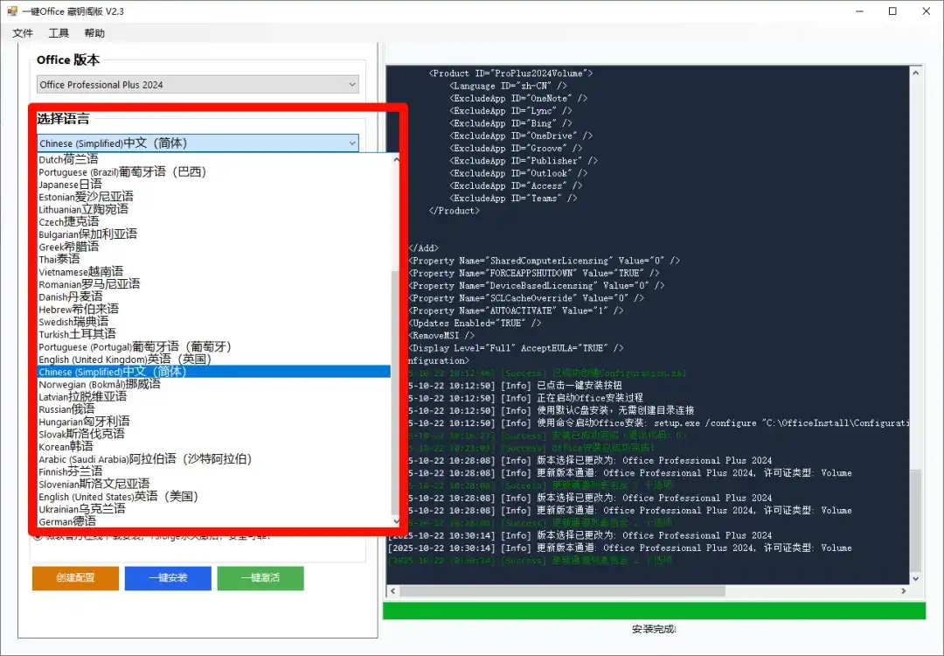944x656 pixels.
Task: Open the 工具 menu
Action: [x=59, y=33]
